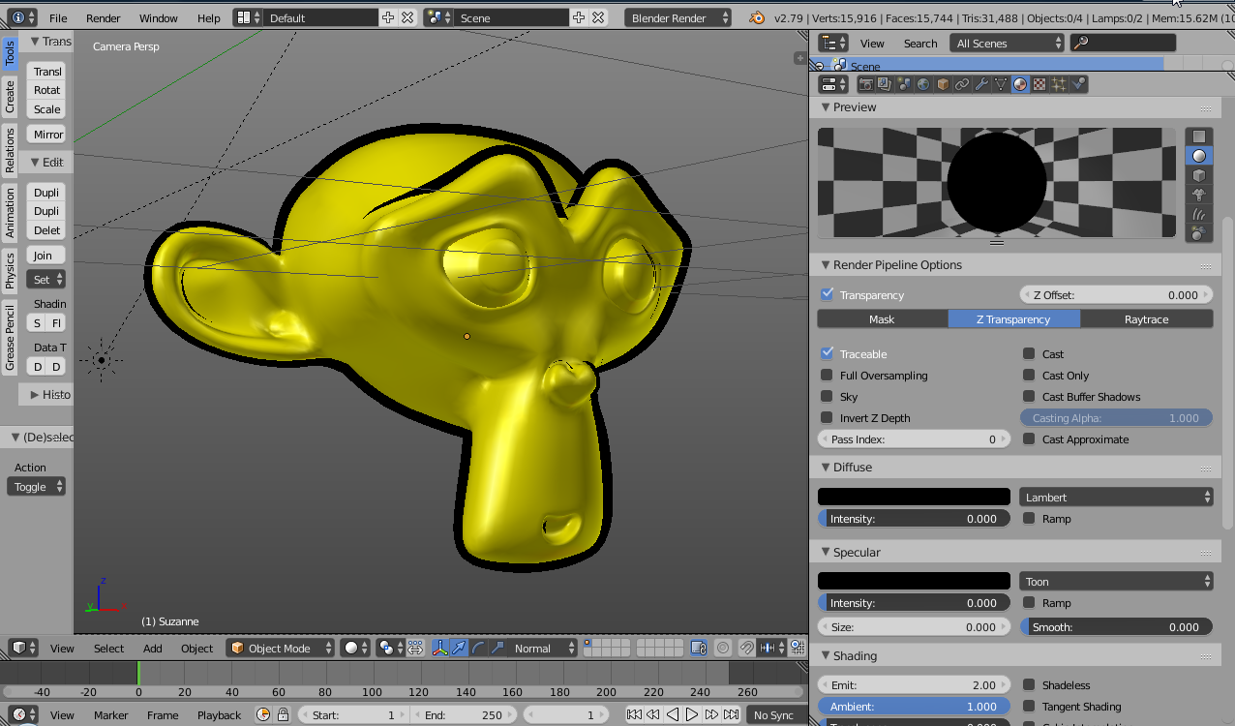Enable the Sky checkbox
Screen dimensions: 1235x726
(827, 396)
